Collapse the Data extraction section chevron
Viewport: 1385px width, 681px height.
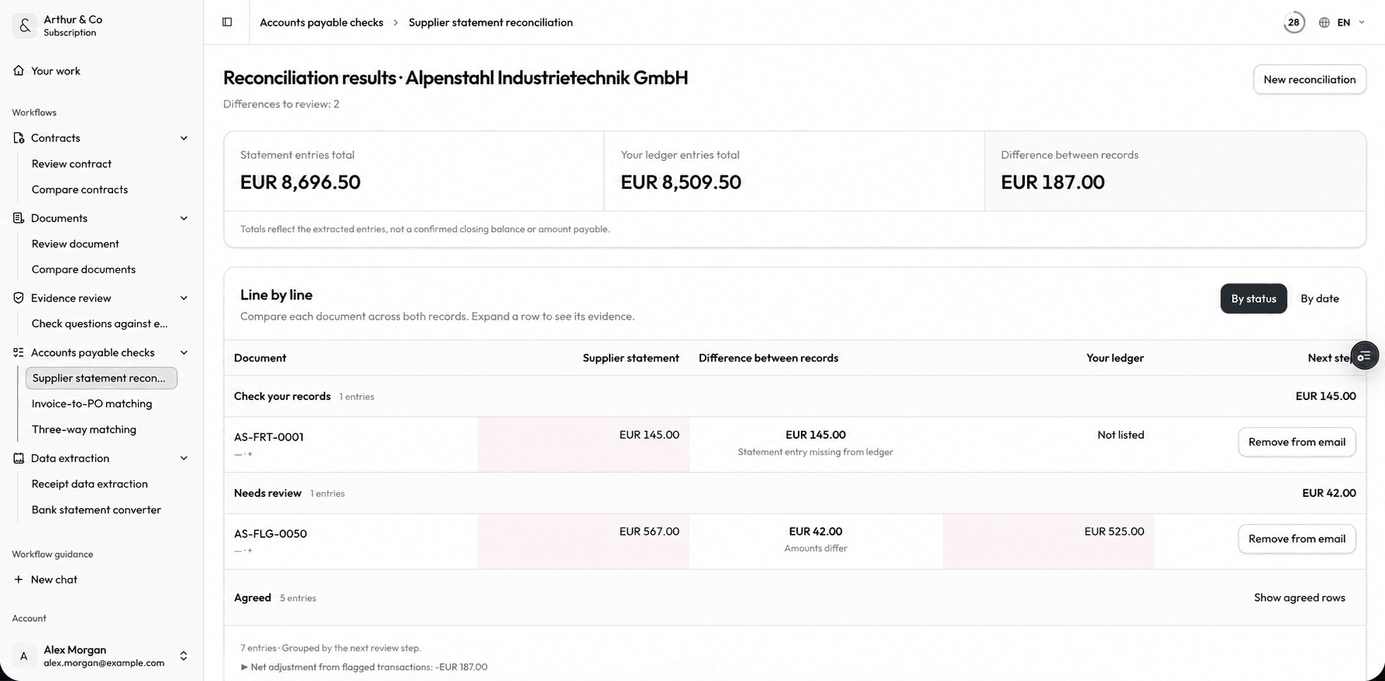[x=184, y=458]
